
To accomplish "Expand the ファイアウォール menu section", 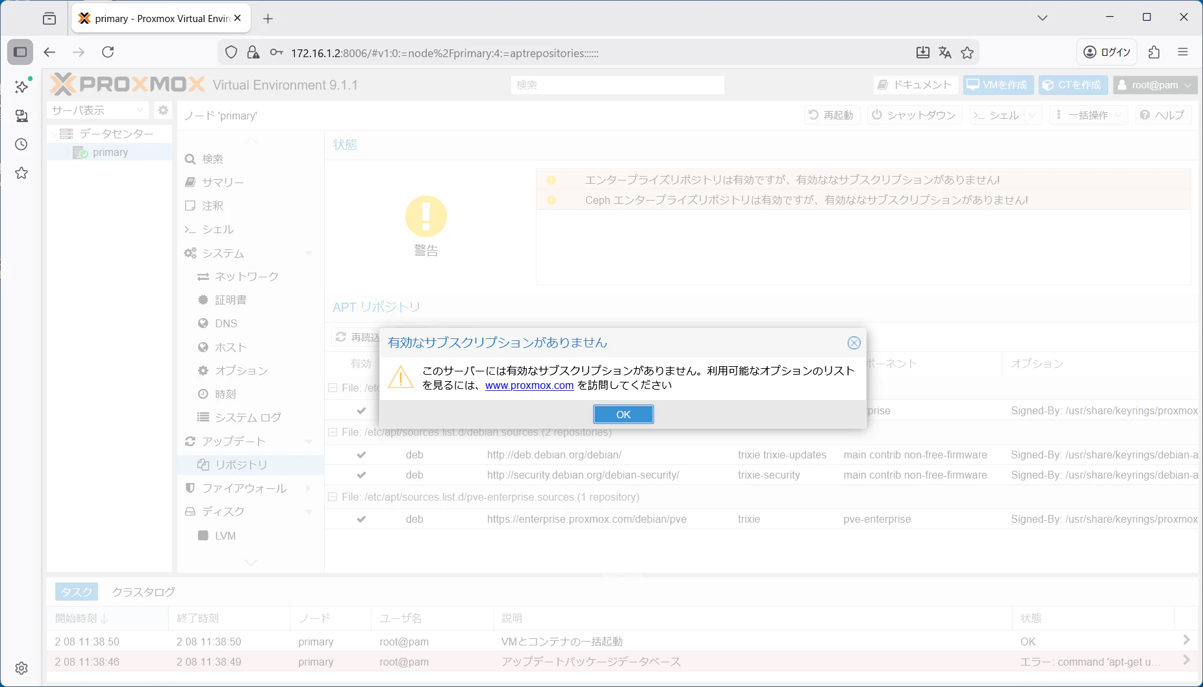I will pos(309,488).
